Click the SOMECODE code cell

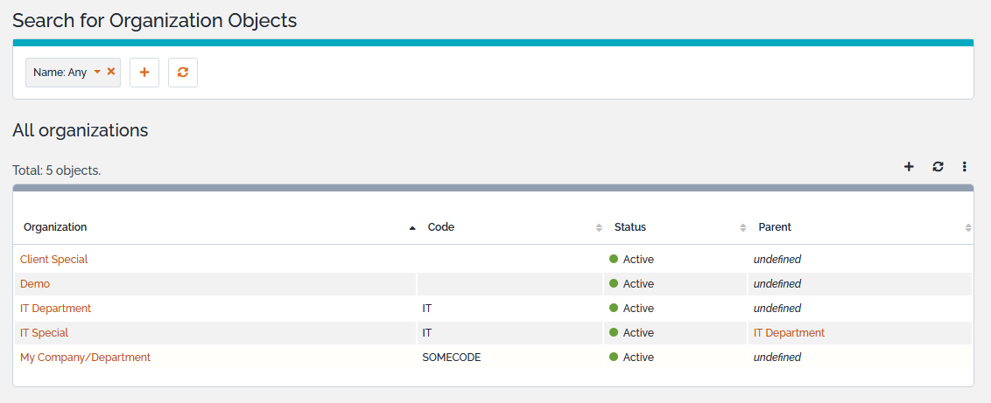click(x=452, y=358)
